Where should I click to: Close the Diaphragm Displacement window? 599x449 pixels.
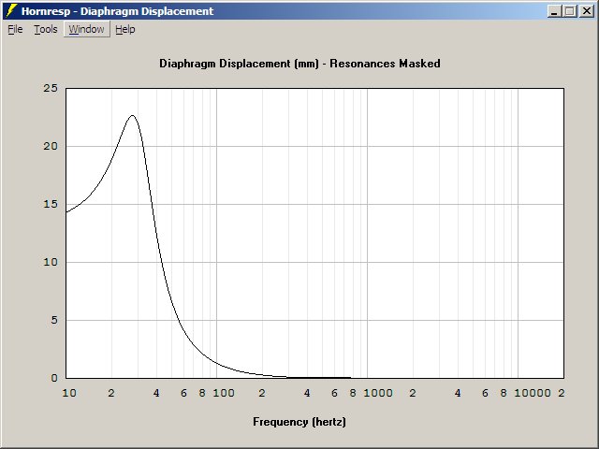tap(587, 11)
